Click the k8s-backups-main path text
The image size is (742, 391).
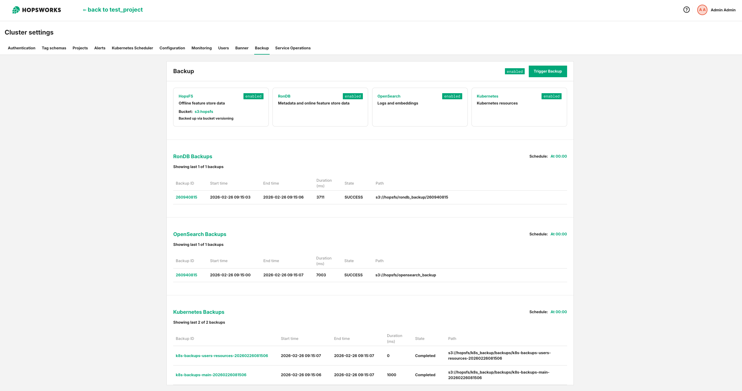pyautogui.click(x=499, y=375)
